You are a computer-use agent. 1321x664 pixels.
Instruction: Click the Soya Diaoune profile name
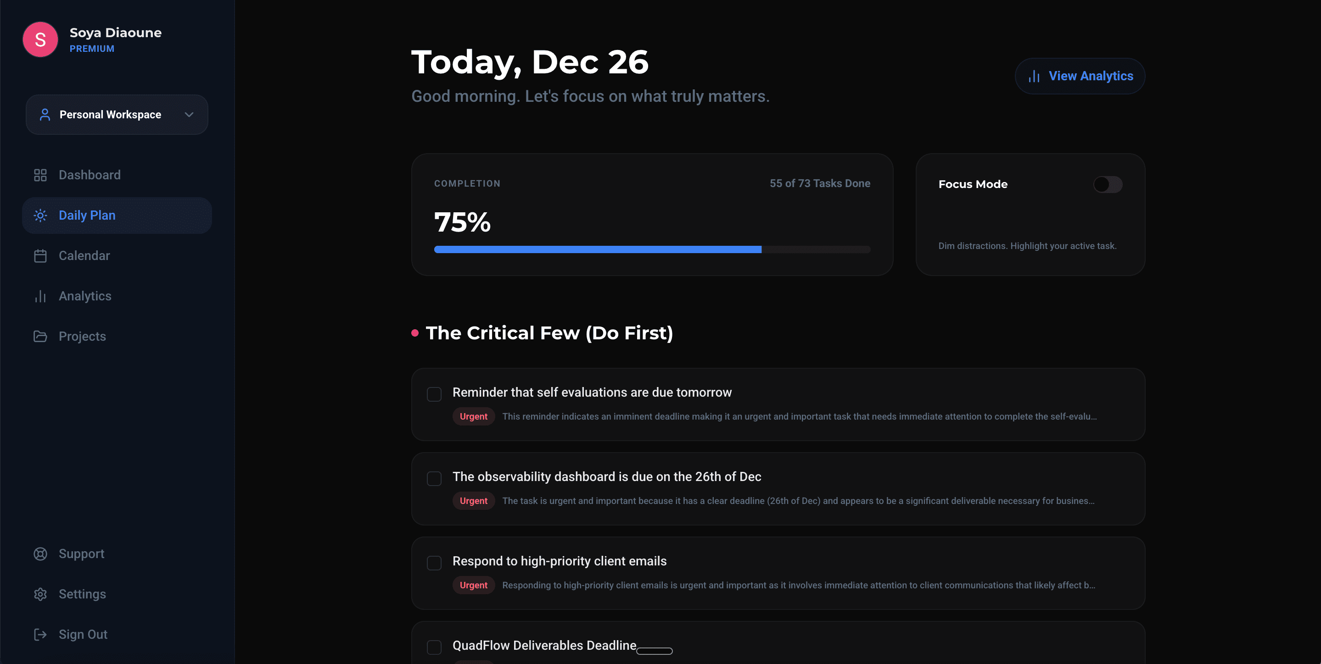(x=115, y=33)
